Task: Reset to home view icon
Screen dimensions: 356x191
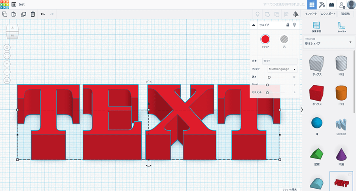Action: pos(7,48)
